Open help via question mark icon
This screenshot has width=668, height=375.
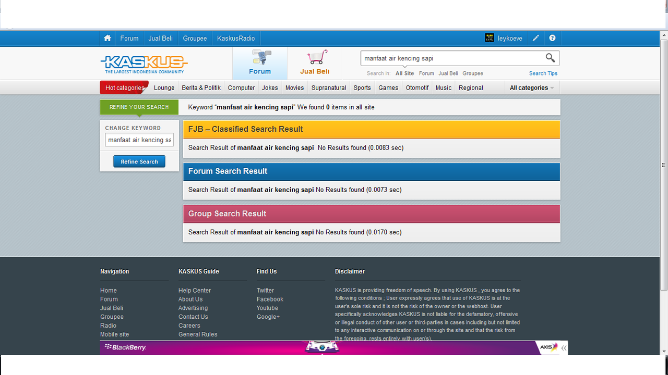(x=552, y=38)
